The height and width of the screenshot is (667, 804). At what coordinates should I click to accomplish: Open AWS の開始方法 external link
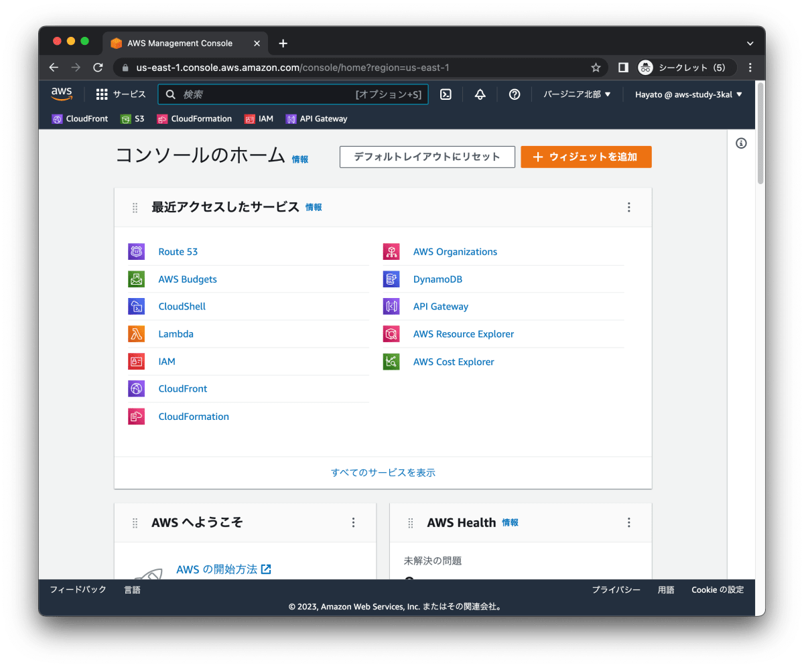(224, 569)
